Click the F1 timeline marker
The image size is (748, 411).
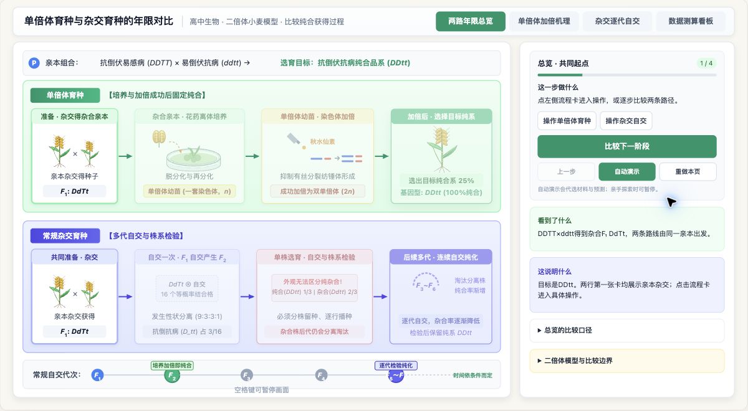97,376
